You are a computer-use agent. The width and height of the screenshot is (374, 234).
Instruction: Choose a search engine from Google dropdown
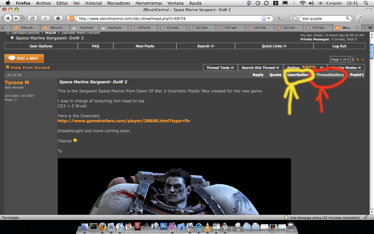pos(295,18)
